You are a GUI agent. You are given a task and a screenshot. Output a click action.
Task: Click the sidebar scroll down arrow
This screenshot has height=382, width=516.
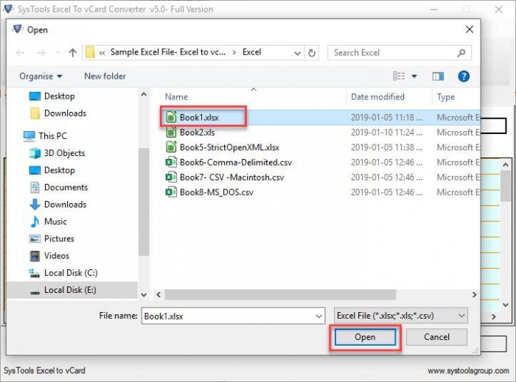coord(144,294)
